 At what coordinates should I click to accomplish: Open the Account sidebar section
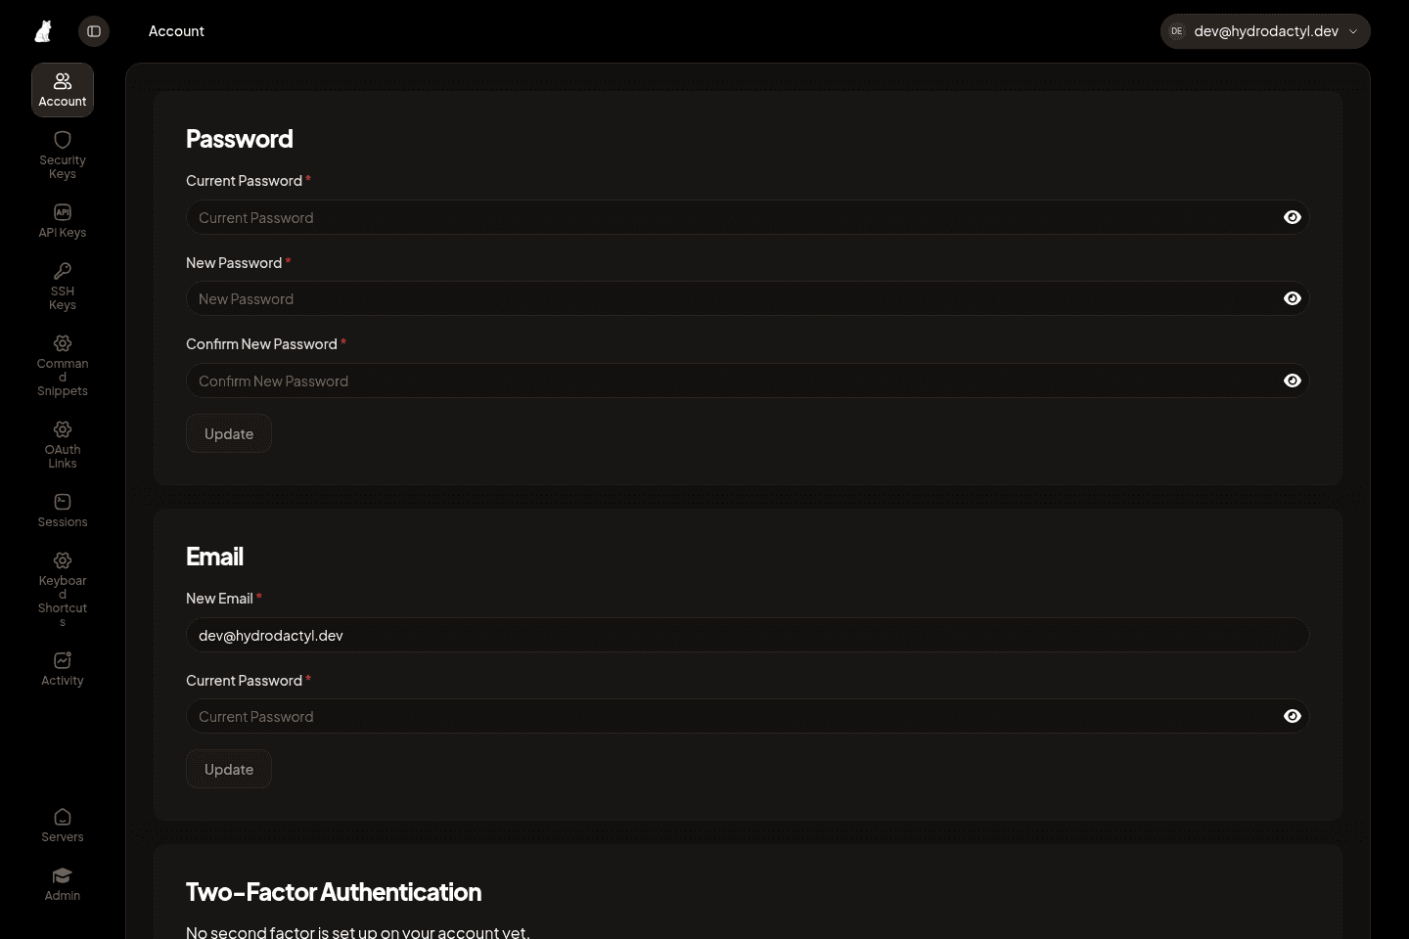63,90
